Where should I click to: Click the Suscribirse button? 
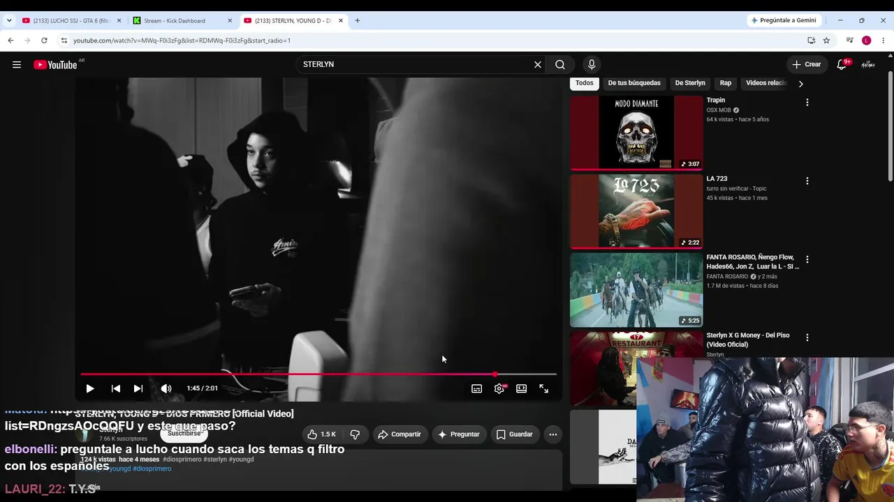[x=184, y=433]
